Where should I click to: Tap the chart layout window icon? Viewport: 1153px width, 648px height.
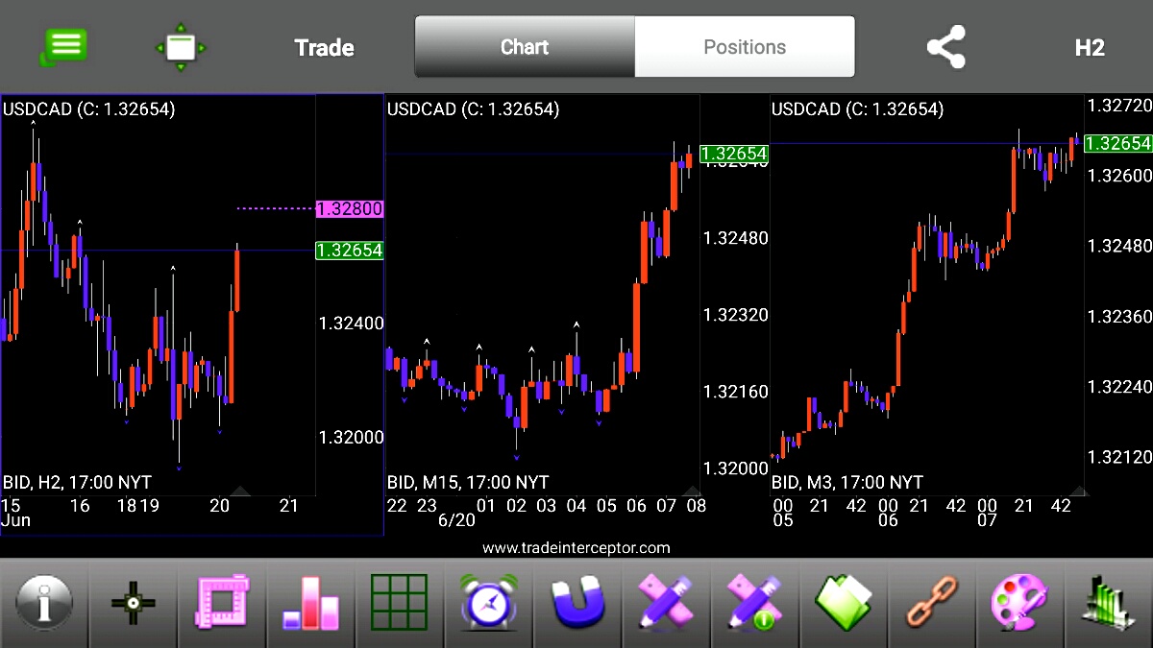point(181,47)
